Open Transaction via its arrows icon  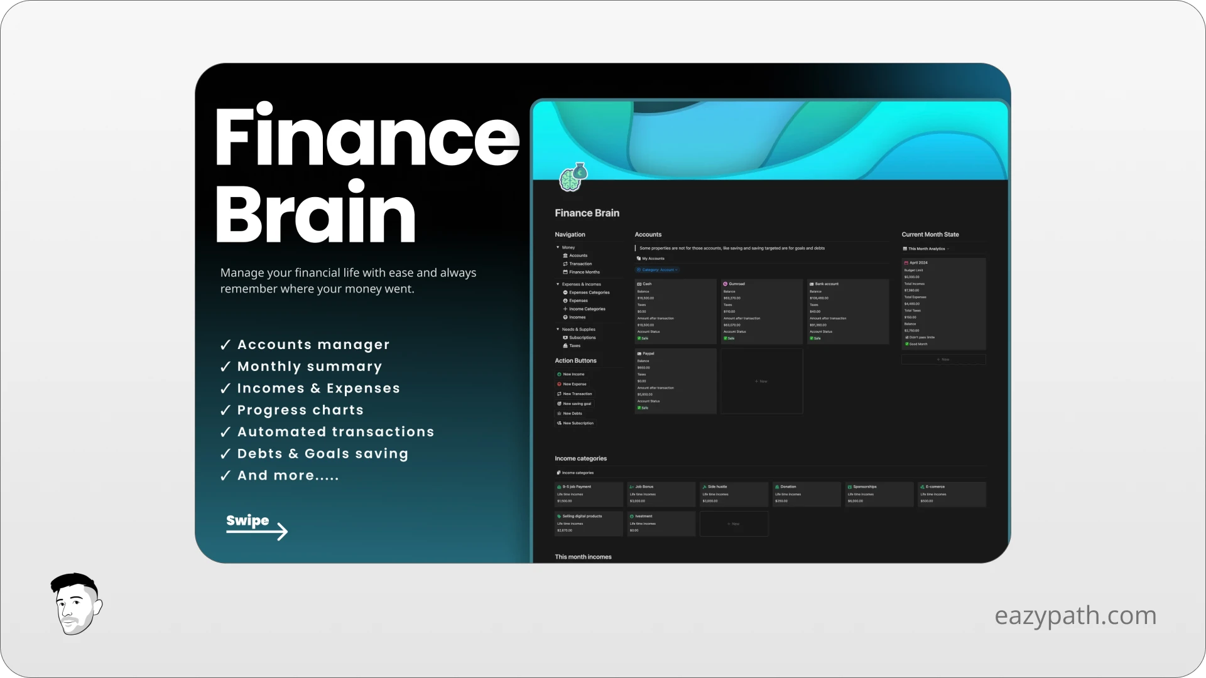tap(565, 264)
